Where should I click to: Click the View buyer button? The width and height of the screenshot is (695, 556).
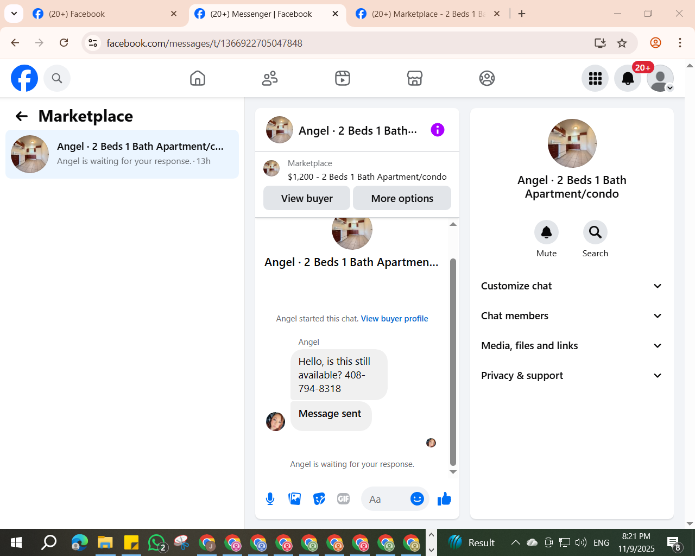[307, 198]
